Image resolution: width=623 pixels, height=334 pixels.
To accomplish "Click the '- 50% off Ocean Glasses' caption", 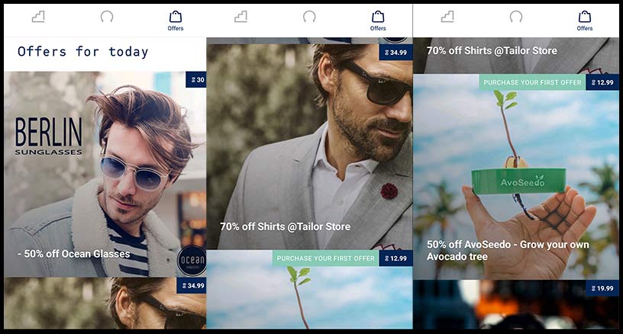I will click(74, 254).
